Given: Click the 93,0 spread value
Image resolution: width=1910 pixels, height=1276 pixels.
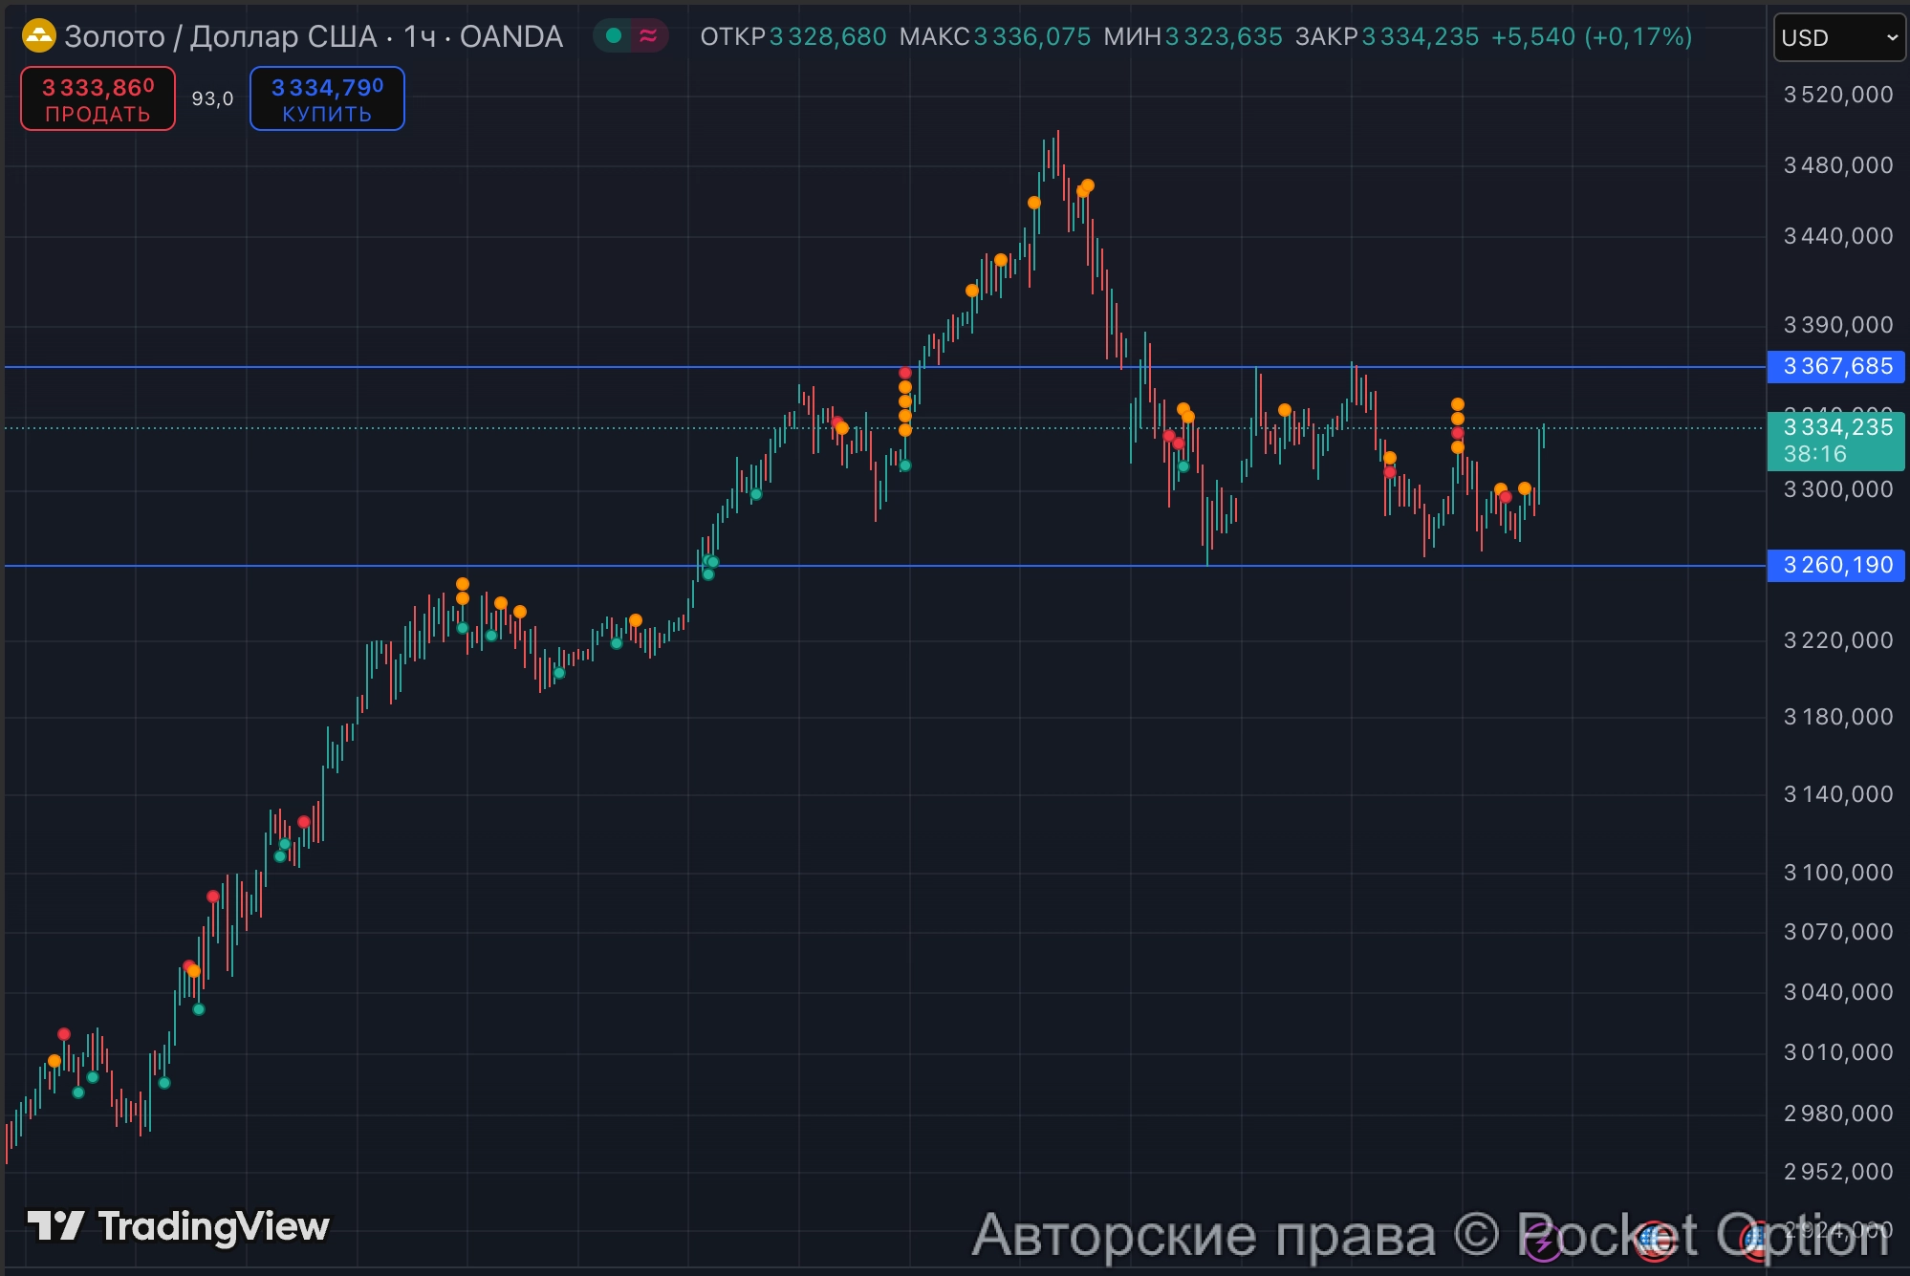Looking at the screenshot, I should (212, 98).
